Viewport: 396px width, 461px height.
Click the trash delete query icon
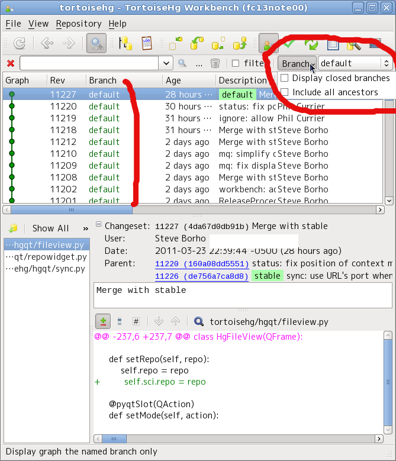click(x=215, y=63)
